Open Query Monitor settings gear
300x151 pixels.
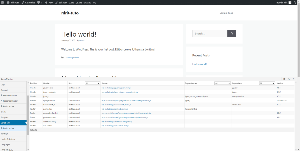click(284, 79)
